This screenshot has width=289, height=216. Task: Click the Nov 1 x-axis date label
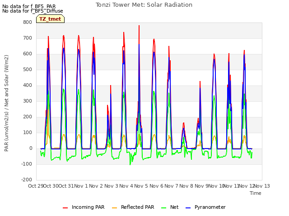(81, 186)
